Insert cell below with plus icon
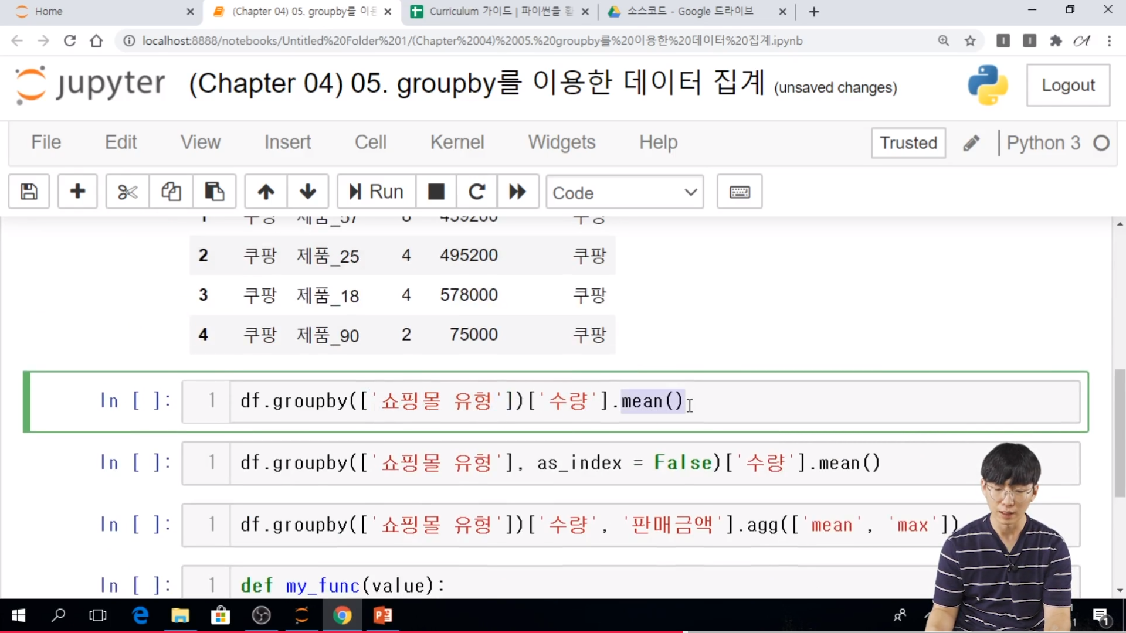The height and width of the screenshot is (633, 1126). coord(77,192)
